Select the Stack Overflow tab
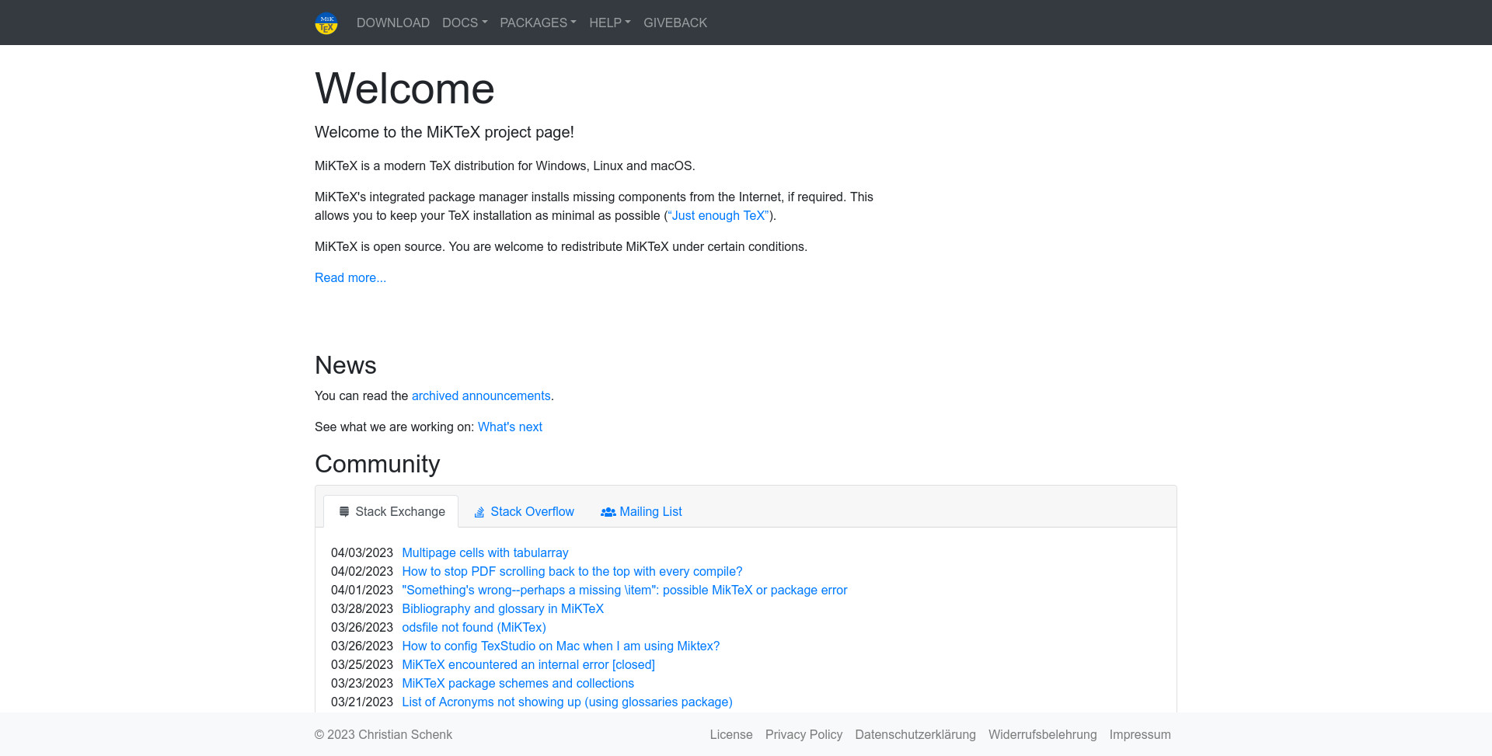This screenshot has height=756, width=1492. [x=532, y=512]
